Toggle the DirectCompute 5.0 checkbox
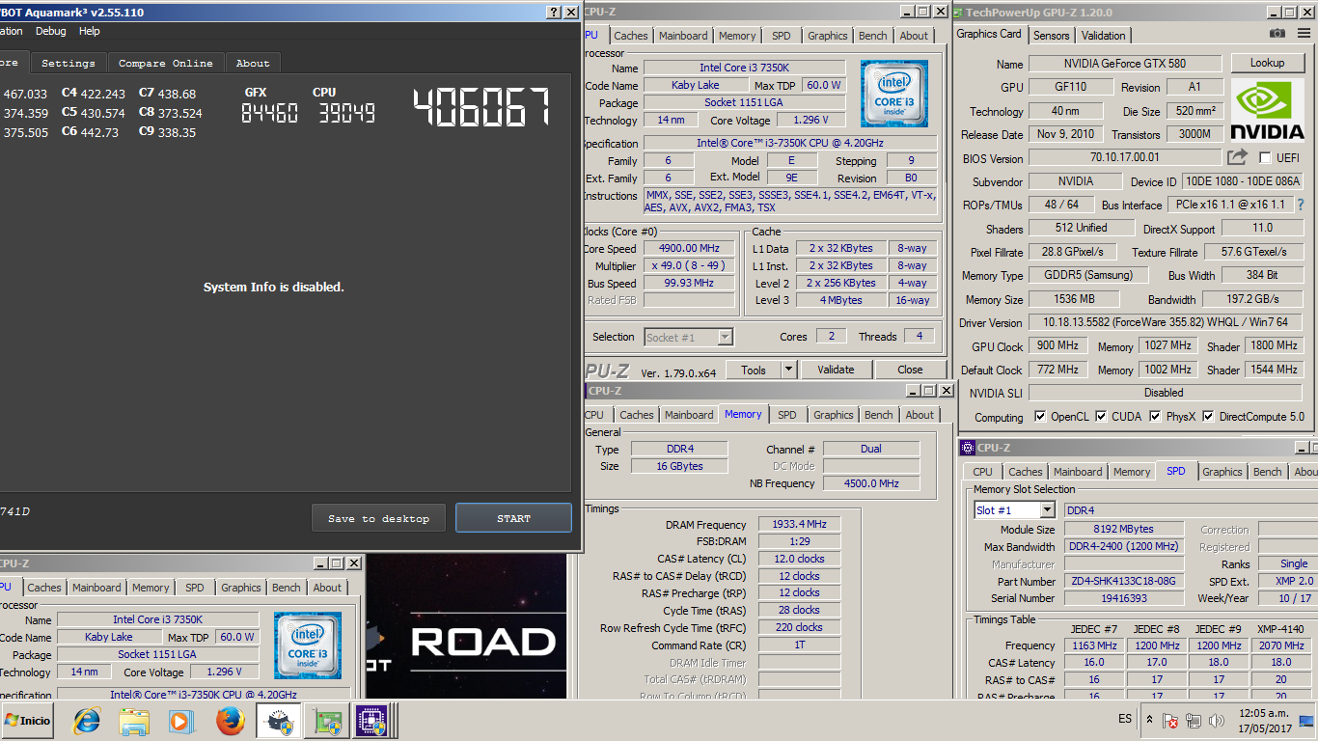The width and height of the screenshot is (1318, 741). [1209, 417]
